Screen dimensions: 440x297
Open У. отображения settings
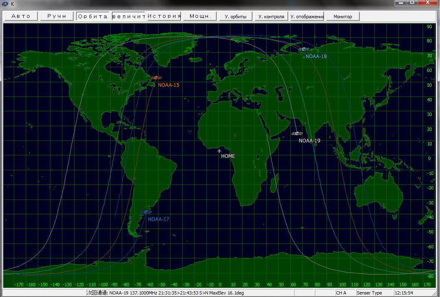(x=307, y=16)
